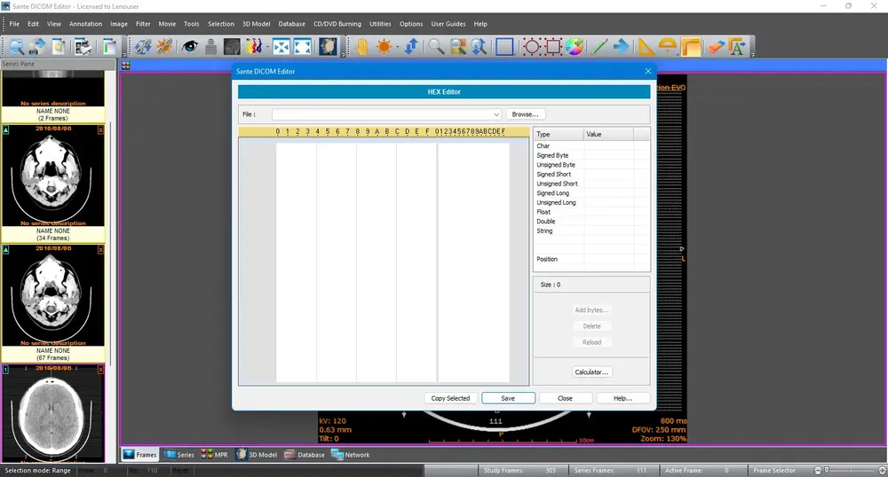This screenshot has width=888, height=477.
Task: Pick the color palette wheel icon
Action: (x=575, y=47)
